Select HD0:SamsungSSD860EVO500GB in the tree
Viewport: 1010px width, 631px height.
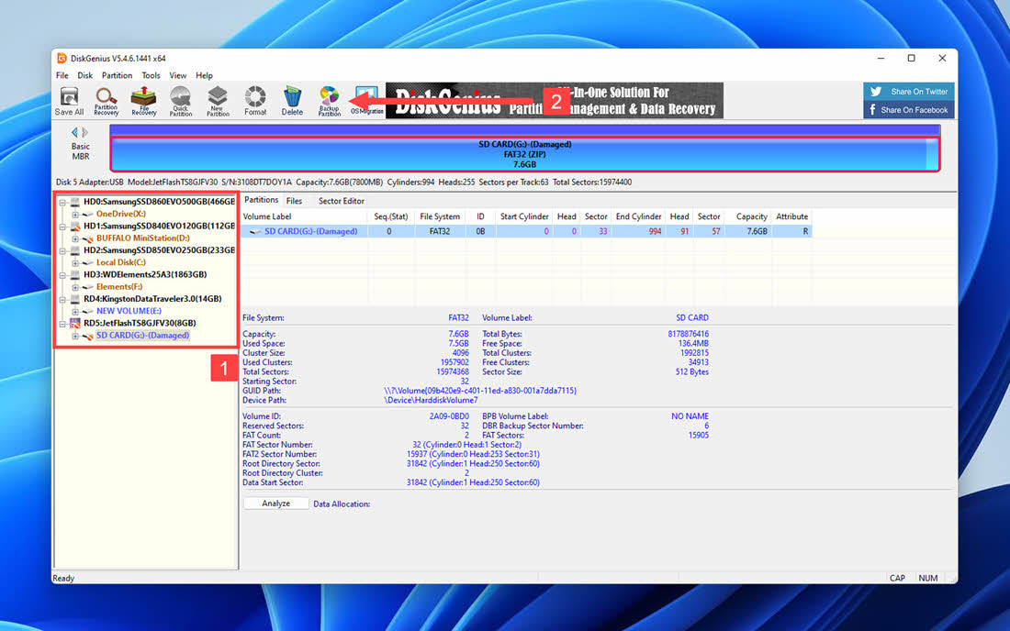click(x=159, y=202)
